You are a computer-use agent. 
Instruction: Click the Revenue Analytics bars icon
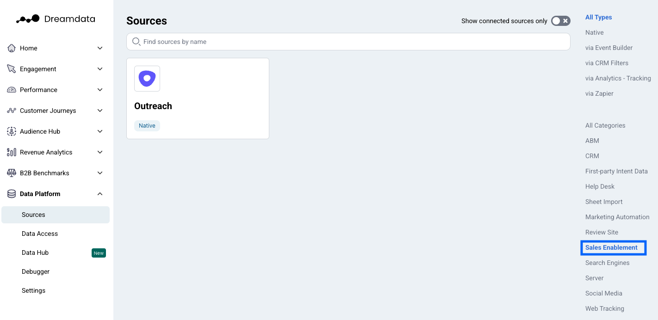pos(12,152)
